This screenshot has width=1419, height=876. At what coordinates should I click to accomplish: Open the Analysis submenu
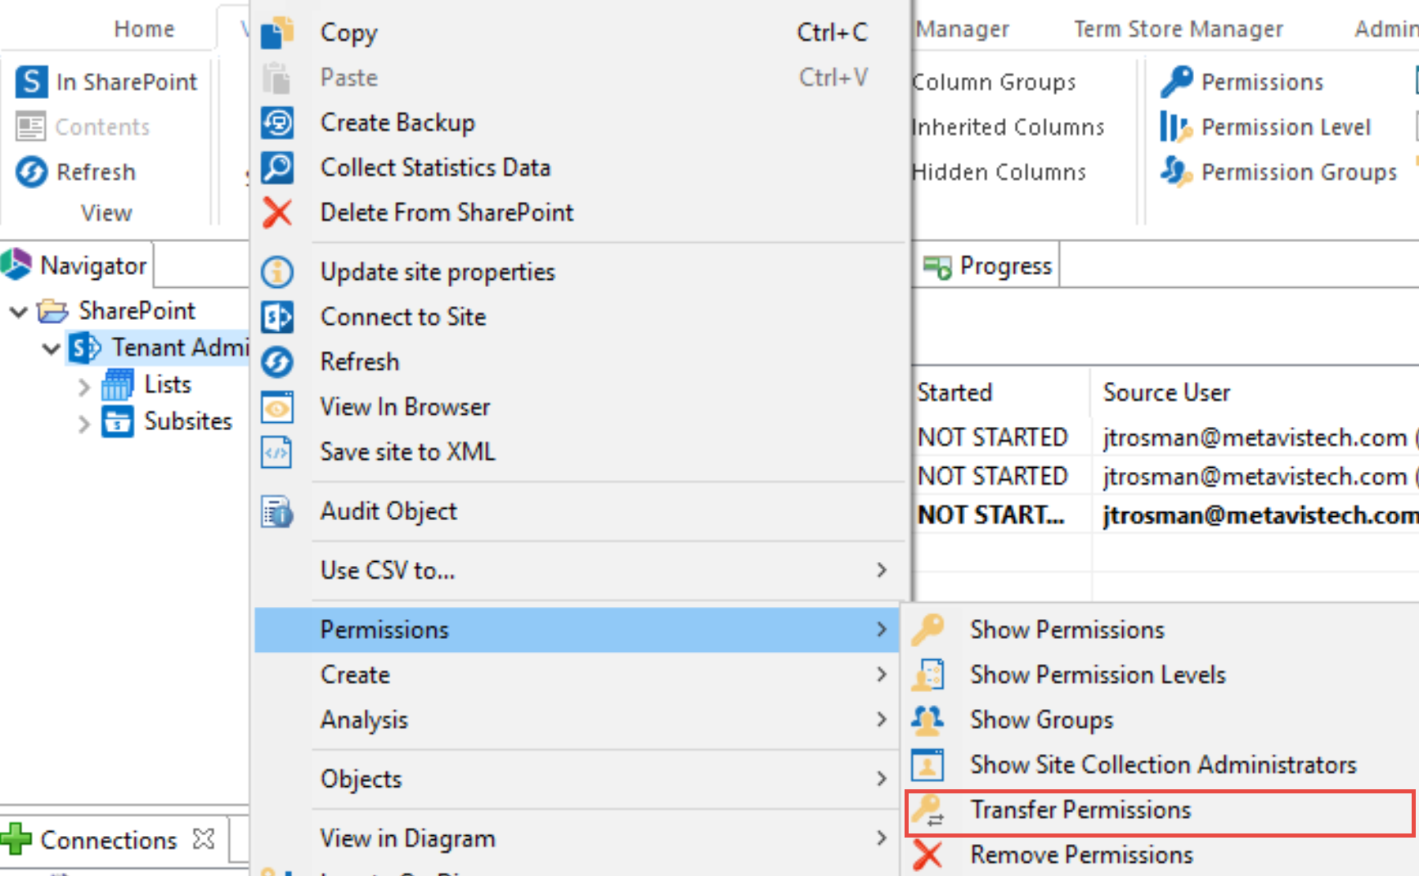(x=365, y=720)
